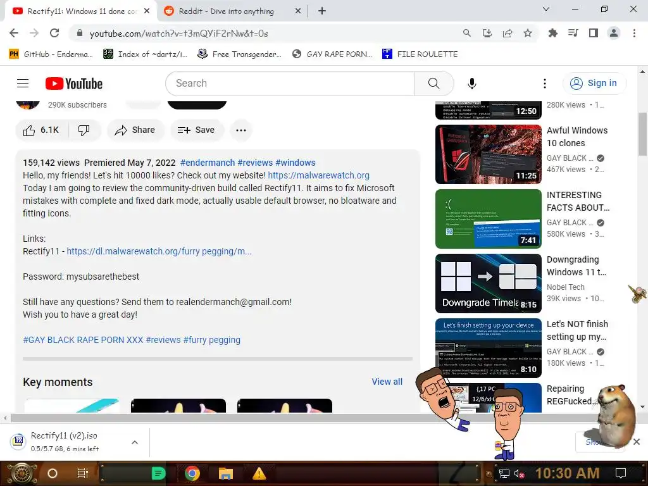Open the notification center icon
The width and height of the screenshot is (648, 486).
tap(620, 473)
